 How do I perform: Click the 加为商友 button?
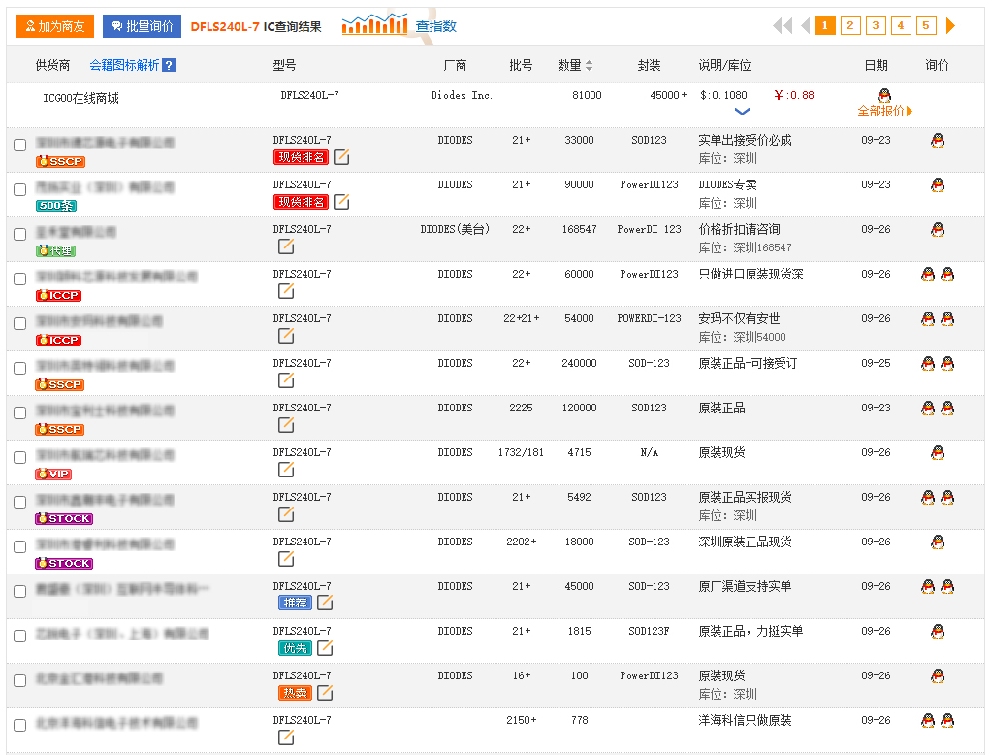(x=55, y=26)
